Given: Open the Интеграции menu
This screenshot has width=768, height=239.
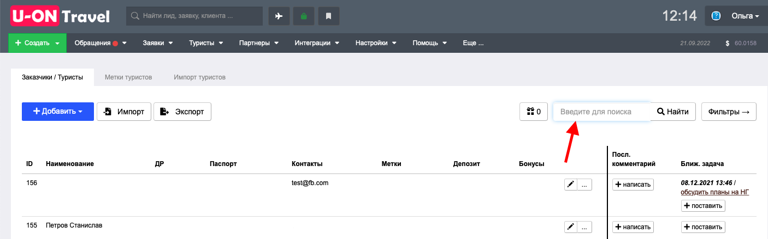Looking at the screenshot, I should (x=317, y=43).
